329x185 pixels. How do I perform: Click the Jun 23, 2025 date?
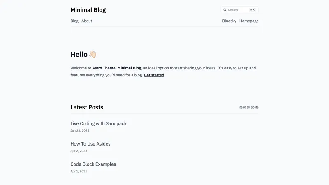80,130
